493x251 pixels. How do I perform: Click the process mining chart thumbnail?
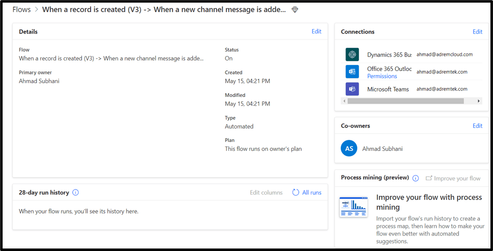tap(353, 207)
